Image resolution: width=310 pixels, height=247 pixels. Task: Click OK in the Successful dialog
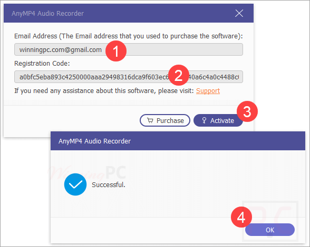pos(270,230)
